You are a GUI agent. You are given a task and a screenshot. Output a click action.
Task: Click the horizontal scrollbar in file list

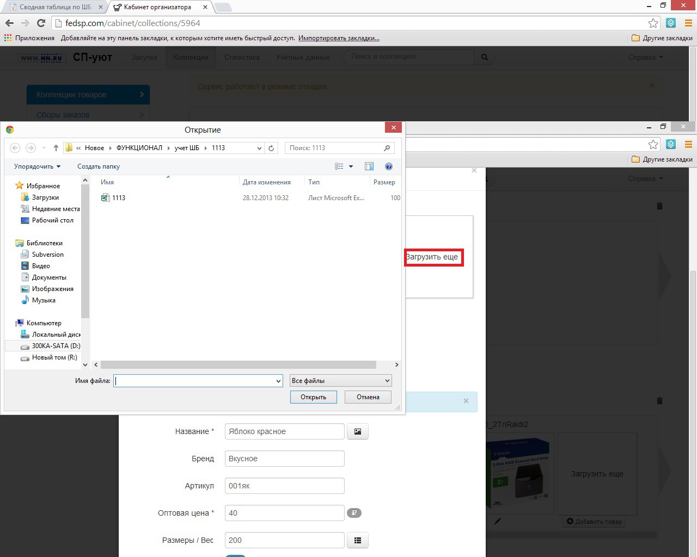[x=238, y=364]
